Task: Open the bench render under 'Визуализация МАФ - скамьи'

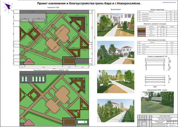Action: point(157,102)
